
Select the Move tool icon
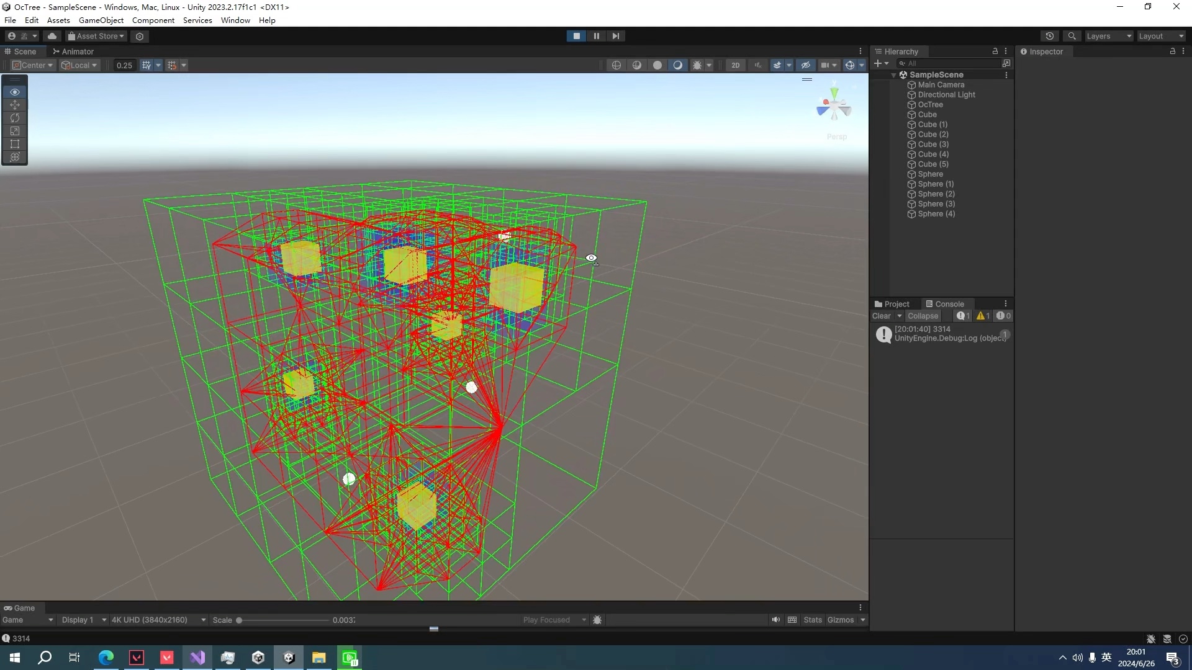click(15, 105)
